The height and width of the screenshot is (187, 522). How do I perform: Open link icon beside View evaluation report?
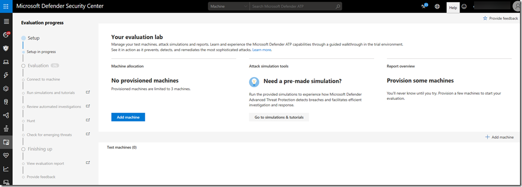[x=88, y=163]
